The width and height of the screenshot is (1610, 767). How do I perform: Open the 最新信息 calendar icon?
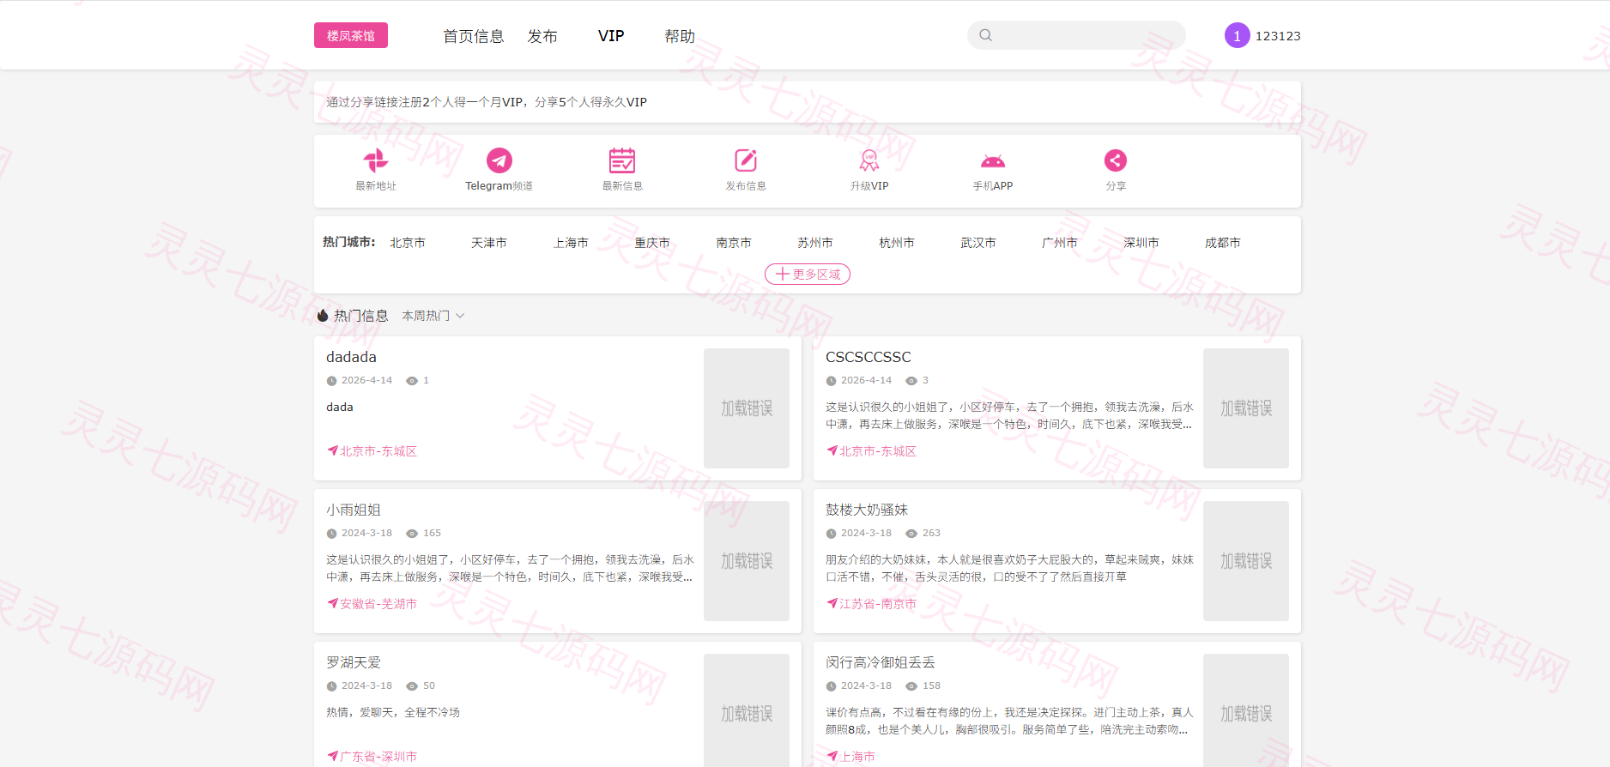click(622, 160)
